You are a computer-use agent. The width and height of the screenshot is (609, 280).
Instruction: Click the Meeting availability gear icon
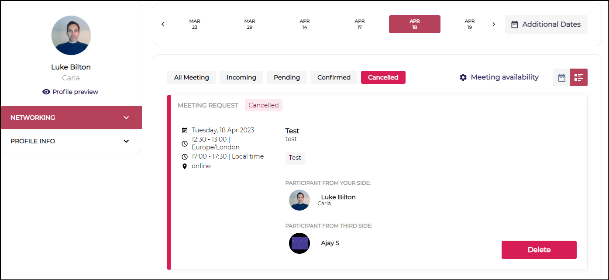(x=463, y=77)
